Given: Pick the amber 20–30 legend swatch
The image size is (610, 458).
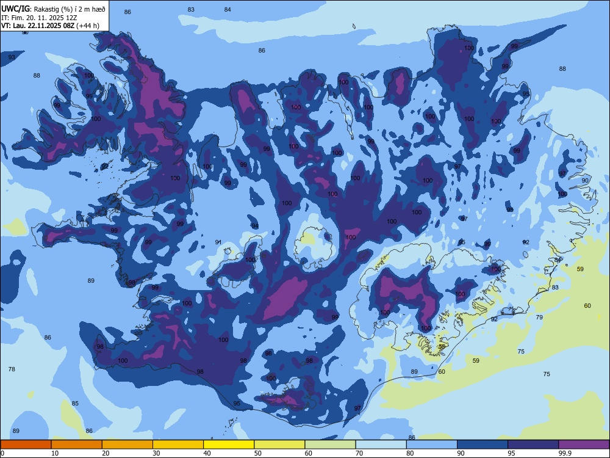Looking at the screenshot, I should [127, 445].
